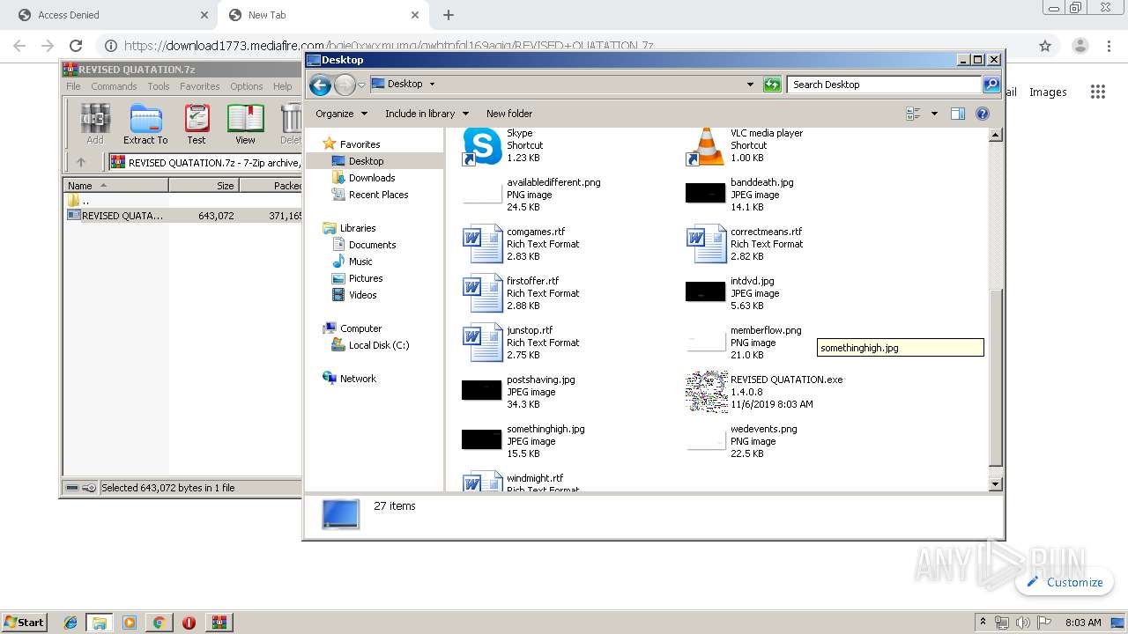
Task: Click the Explorer back arrow button
Action: click(x=320, y=85)
